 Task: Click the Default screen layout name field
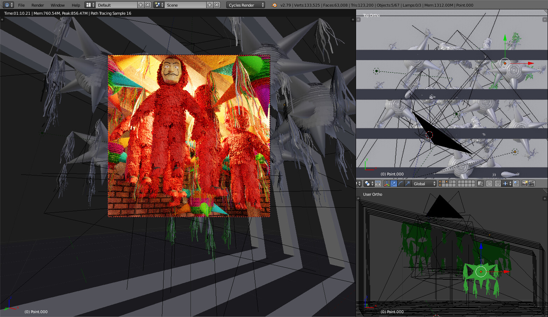click(116, 5)
